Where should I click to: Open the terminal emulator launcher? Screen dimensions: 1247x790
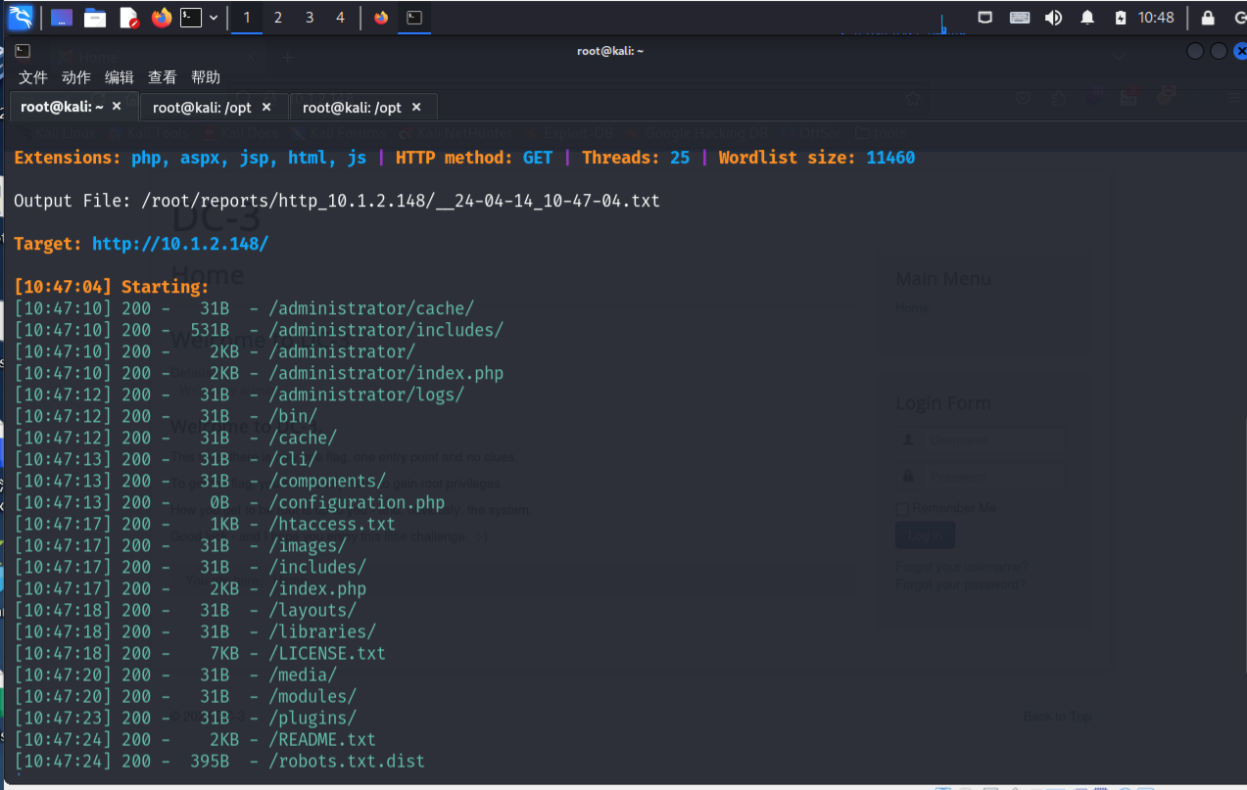pyautogui.click(x=191, y=18)
